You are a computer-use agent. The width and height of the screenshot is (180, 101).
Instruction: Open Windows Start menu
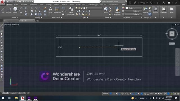pyautogui.click(x=3, y=98)
